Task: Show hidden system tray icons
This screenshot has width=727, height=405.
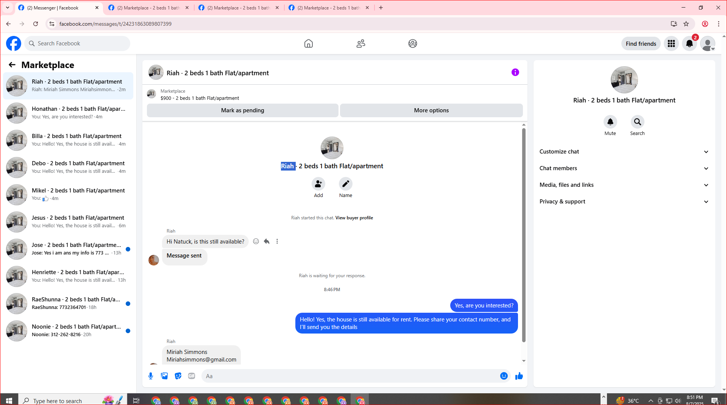Action: tap(651, 400)
